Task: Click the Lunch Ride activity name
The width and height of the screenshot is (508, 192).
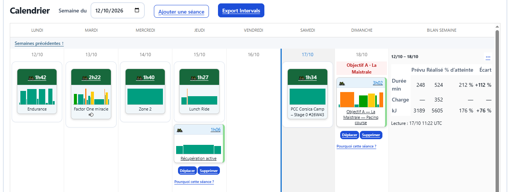Action: click(199, 109)
